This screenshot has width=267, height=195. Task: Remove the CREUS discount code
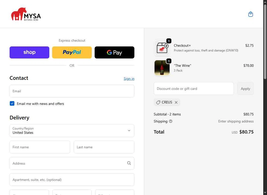pos(176,102)
